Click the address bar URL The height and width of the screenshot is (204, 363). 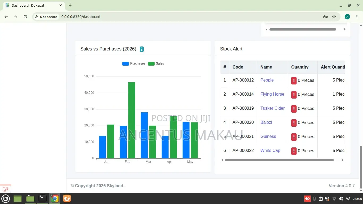point(81,17)
